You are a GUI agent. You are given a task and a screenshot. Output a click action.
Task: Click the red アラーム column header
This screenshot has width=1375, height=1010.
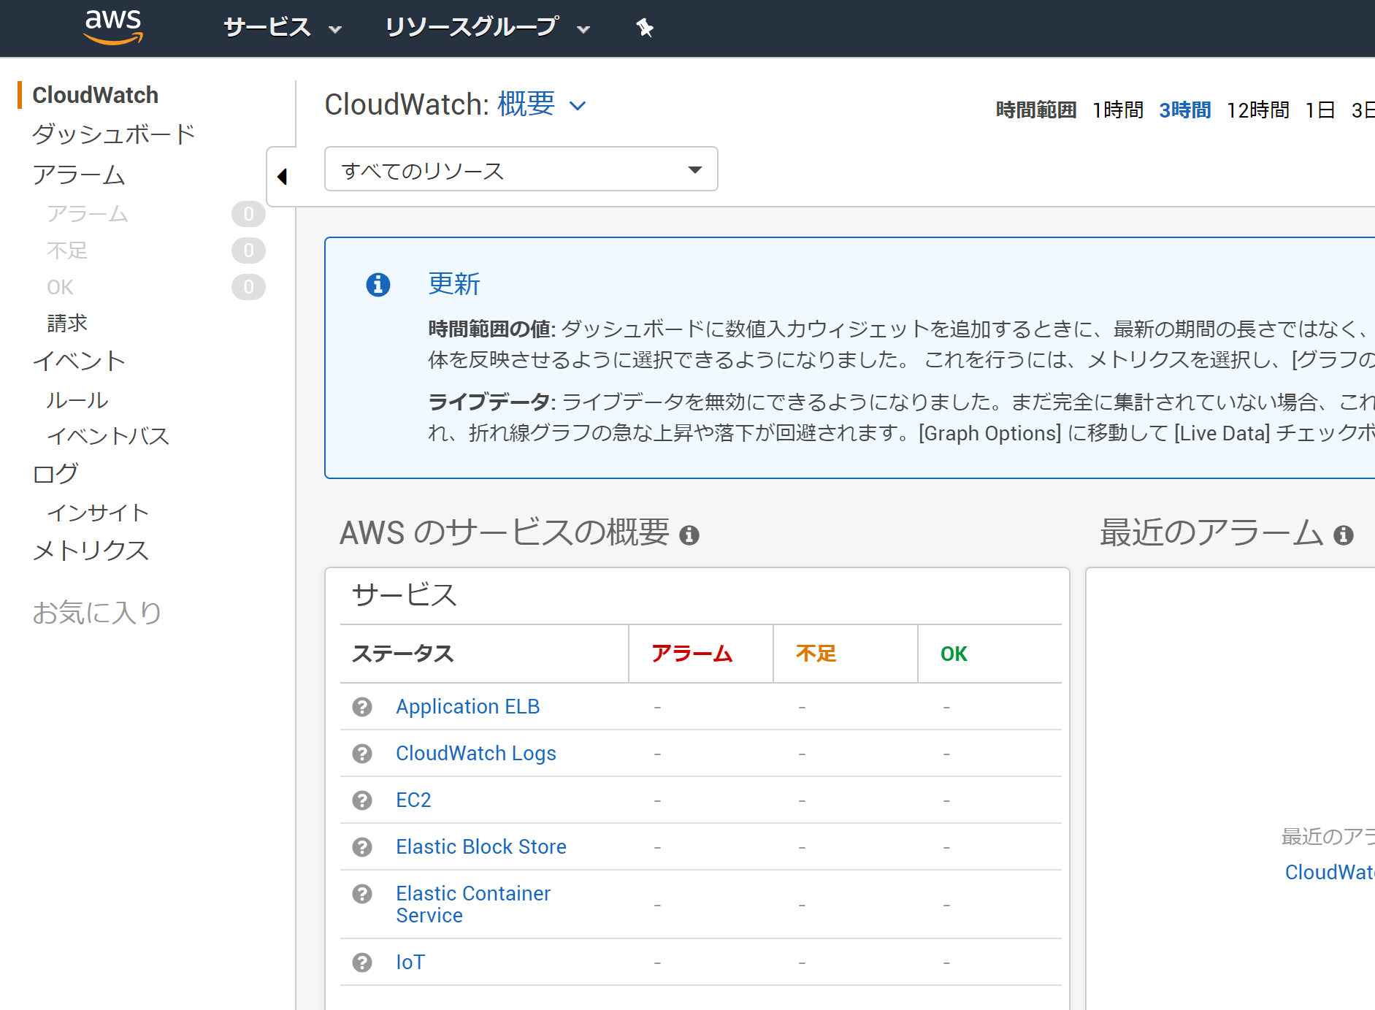coord(692,654)
